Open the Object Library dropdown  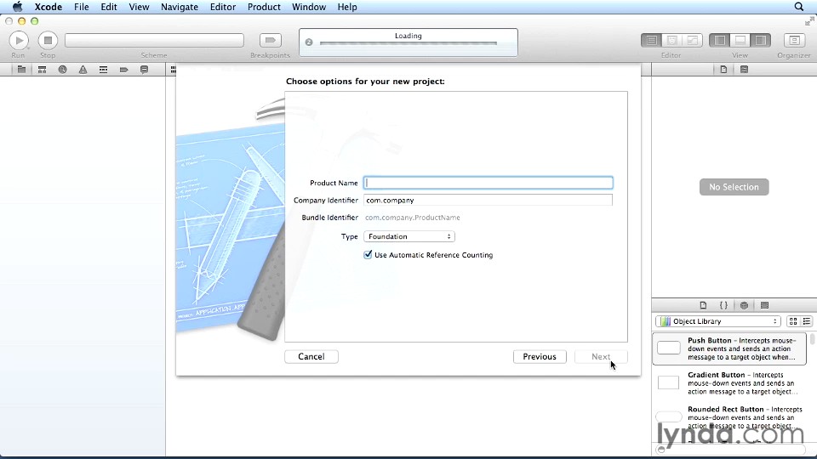[717, 321]
